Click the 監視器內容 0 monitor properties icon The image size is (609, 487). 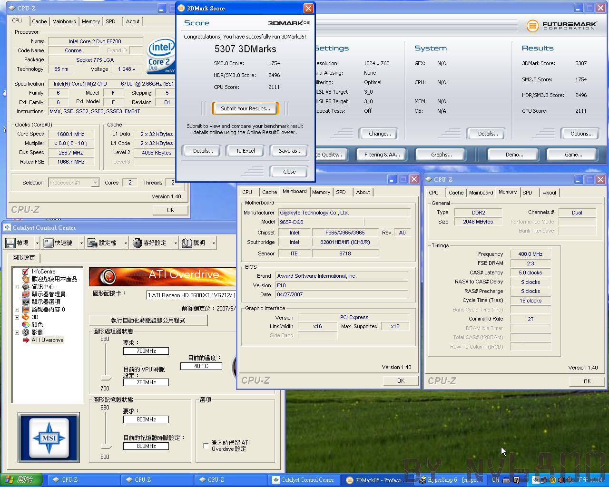[x=26, y=310]
